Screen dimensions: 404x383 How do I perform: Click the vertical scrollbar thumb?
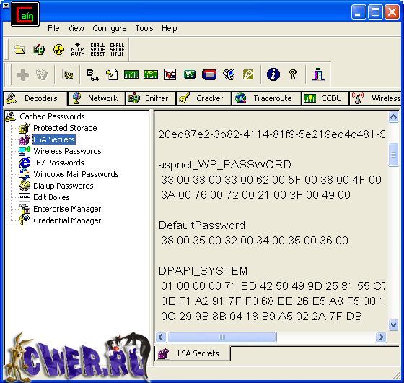(393, 155)
